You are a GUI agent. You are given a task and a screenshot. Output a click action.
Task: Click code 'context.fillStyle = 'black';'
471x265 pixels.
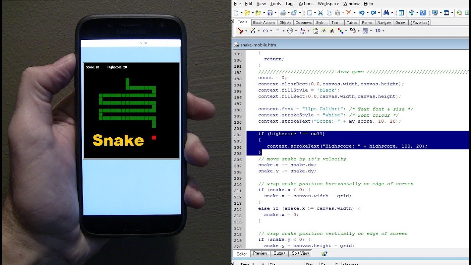(299, 90)
